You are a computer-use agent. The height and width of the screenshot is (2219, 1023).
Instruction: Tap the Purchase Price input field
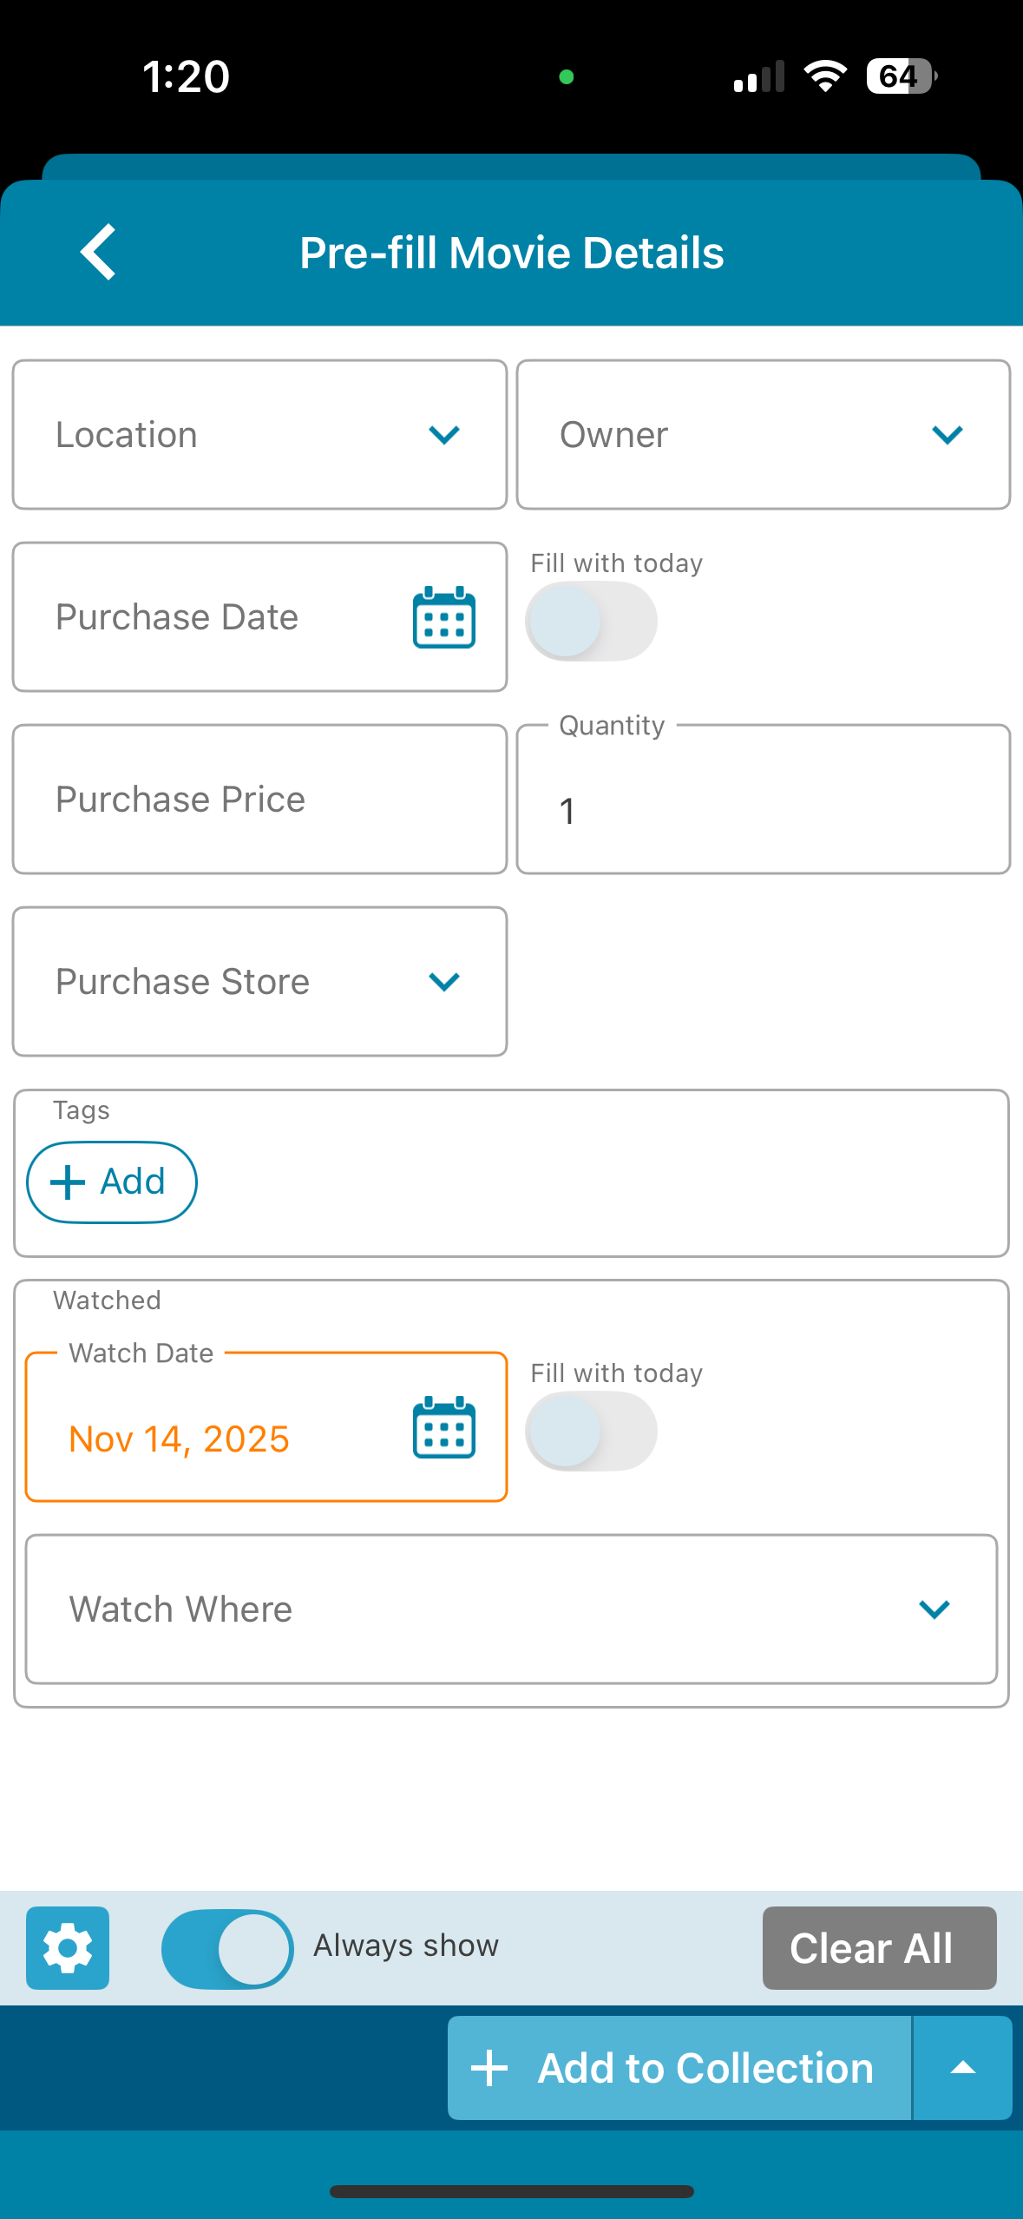pos(259,800)
